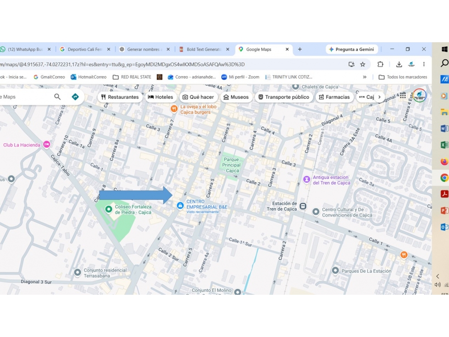
Task: Open the Chrome three-dot menu
Action: pos(424,64)
